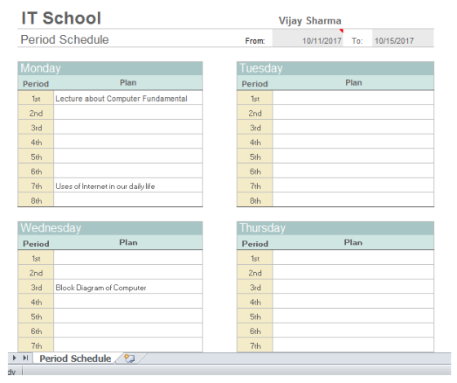Select 'Block Diagram of Computer' cell
The height and width of the screenshot is (383, 457).
(x=128, y=287)
